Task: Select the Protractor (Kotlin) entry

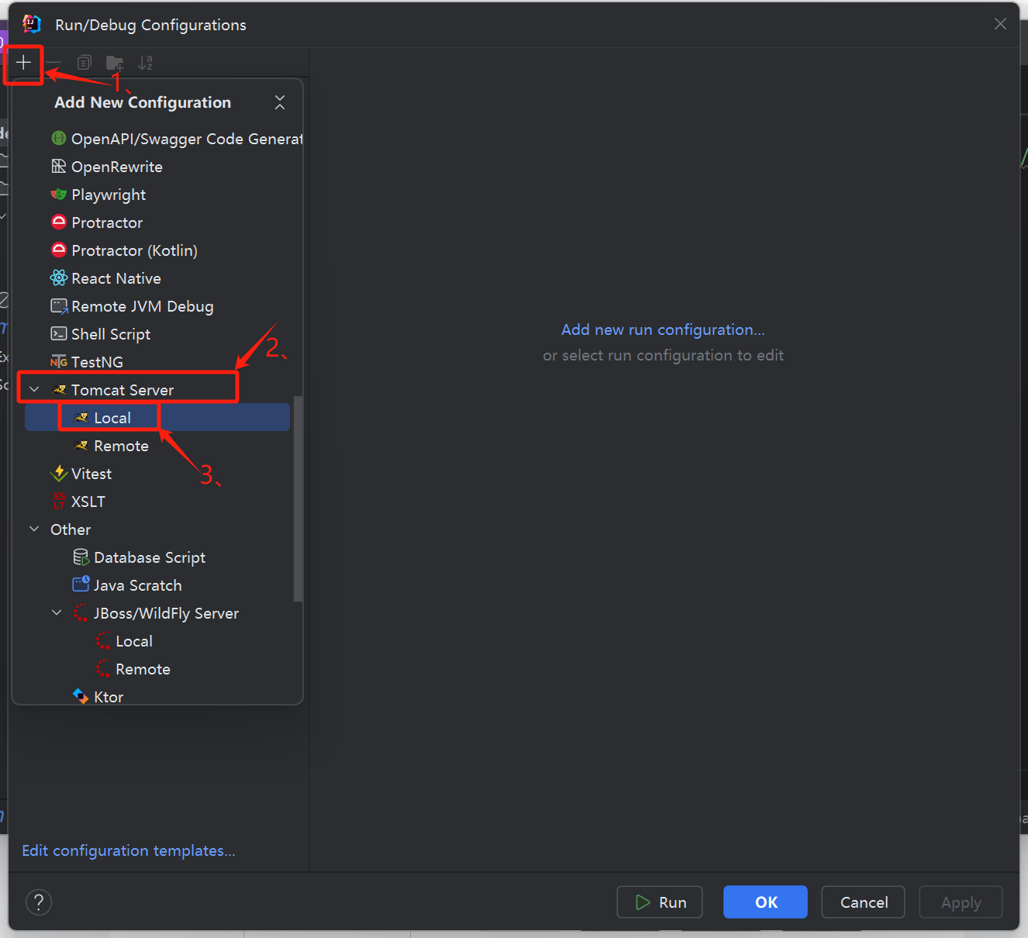Action: [x=157, y=250]
